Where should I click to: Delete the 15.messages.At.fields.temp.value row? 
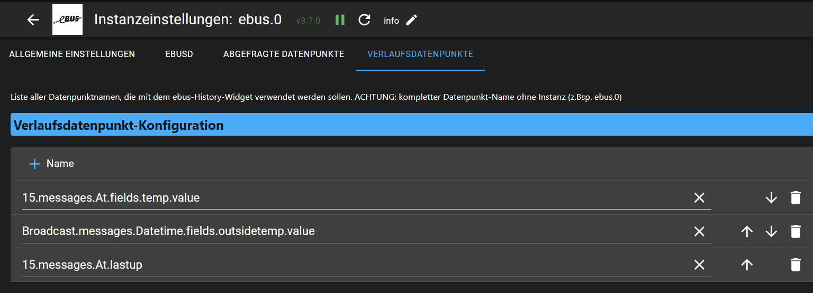(x=795, y=197)
